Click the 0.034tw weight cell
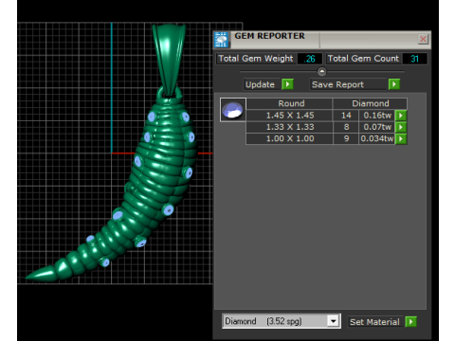Viewport: 455px width, 341px height. coord(377,138)
